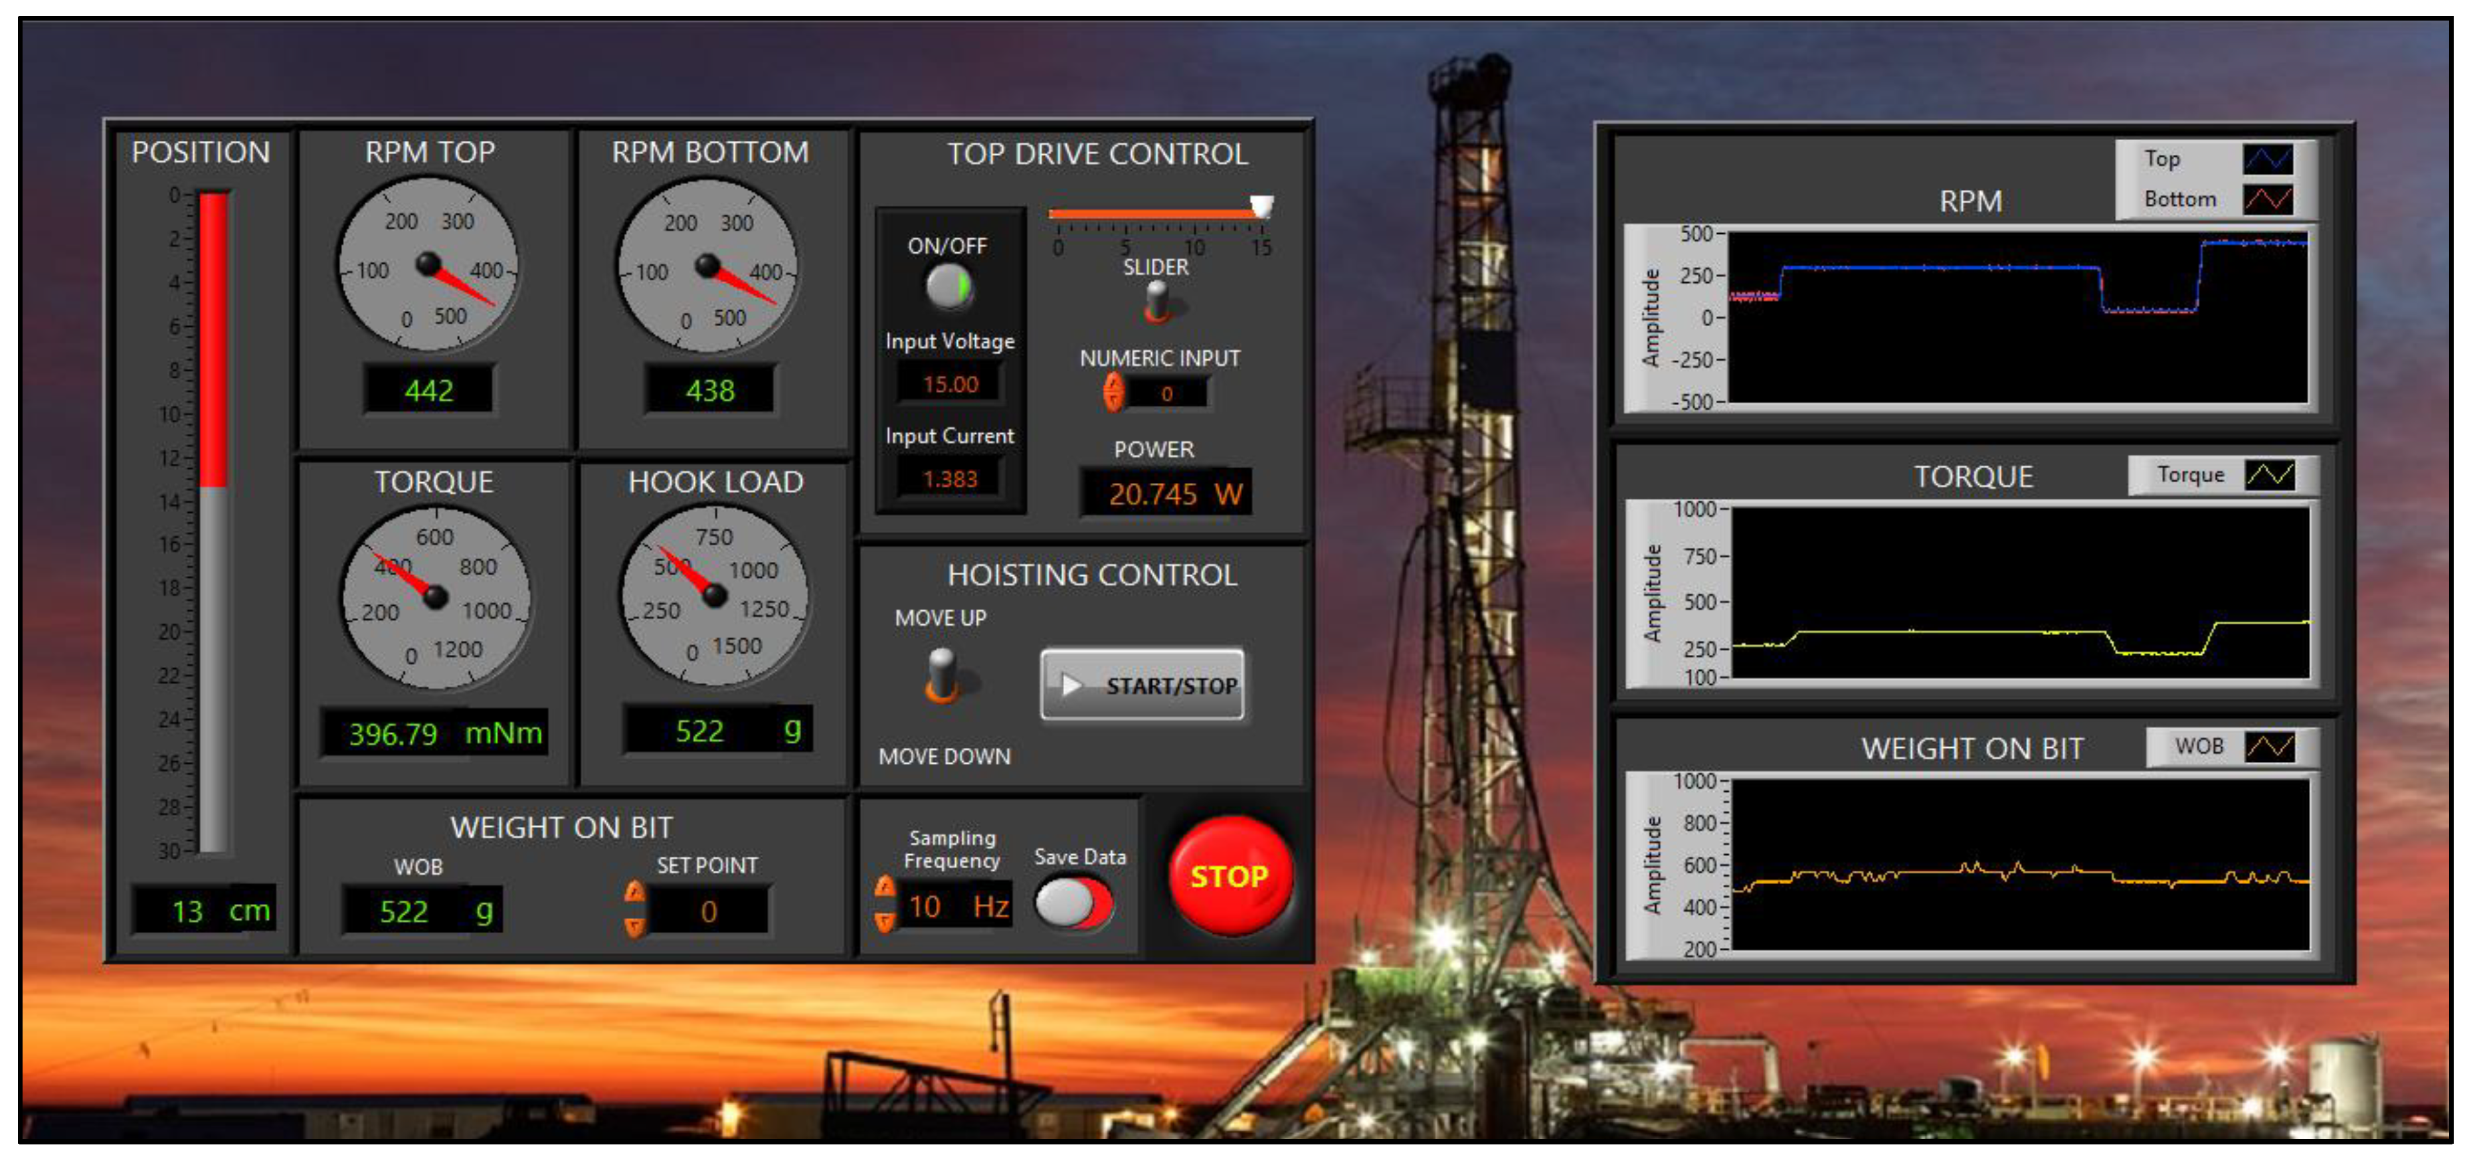Click the red STOP button

pyautogui.click(x=1230, y=875)
